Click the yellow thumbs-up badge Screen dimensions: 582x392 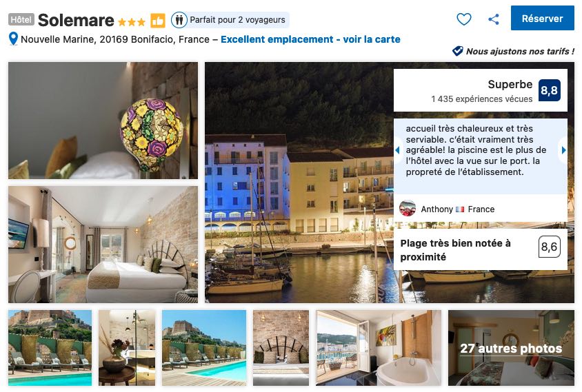coord(158,21)
